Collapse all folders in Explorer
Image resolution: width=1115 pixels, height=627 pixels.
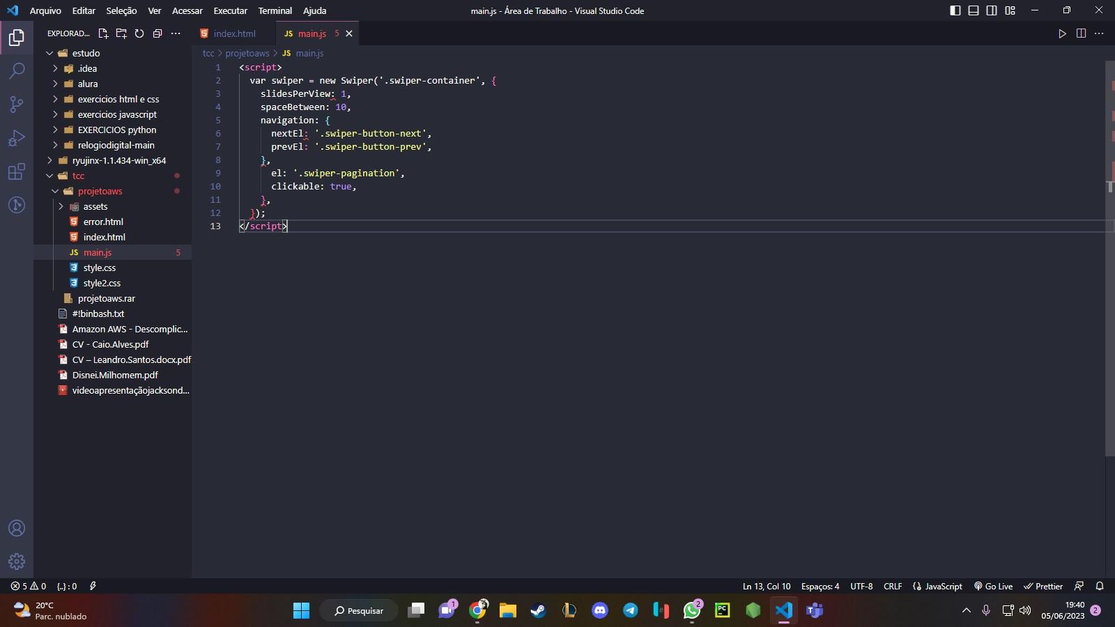157,33
